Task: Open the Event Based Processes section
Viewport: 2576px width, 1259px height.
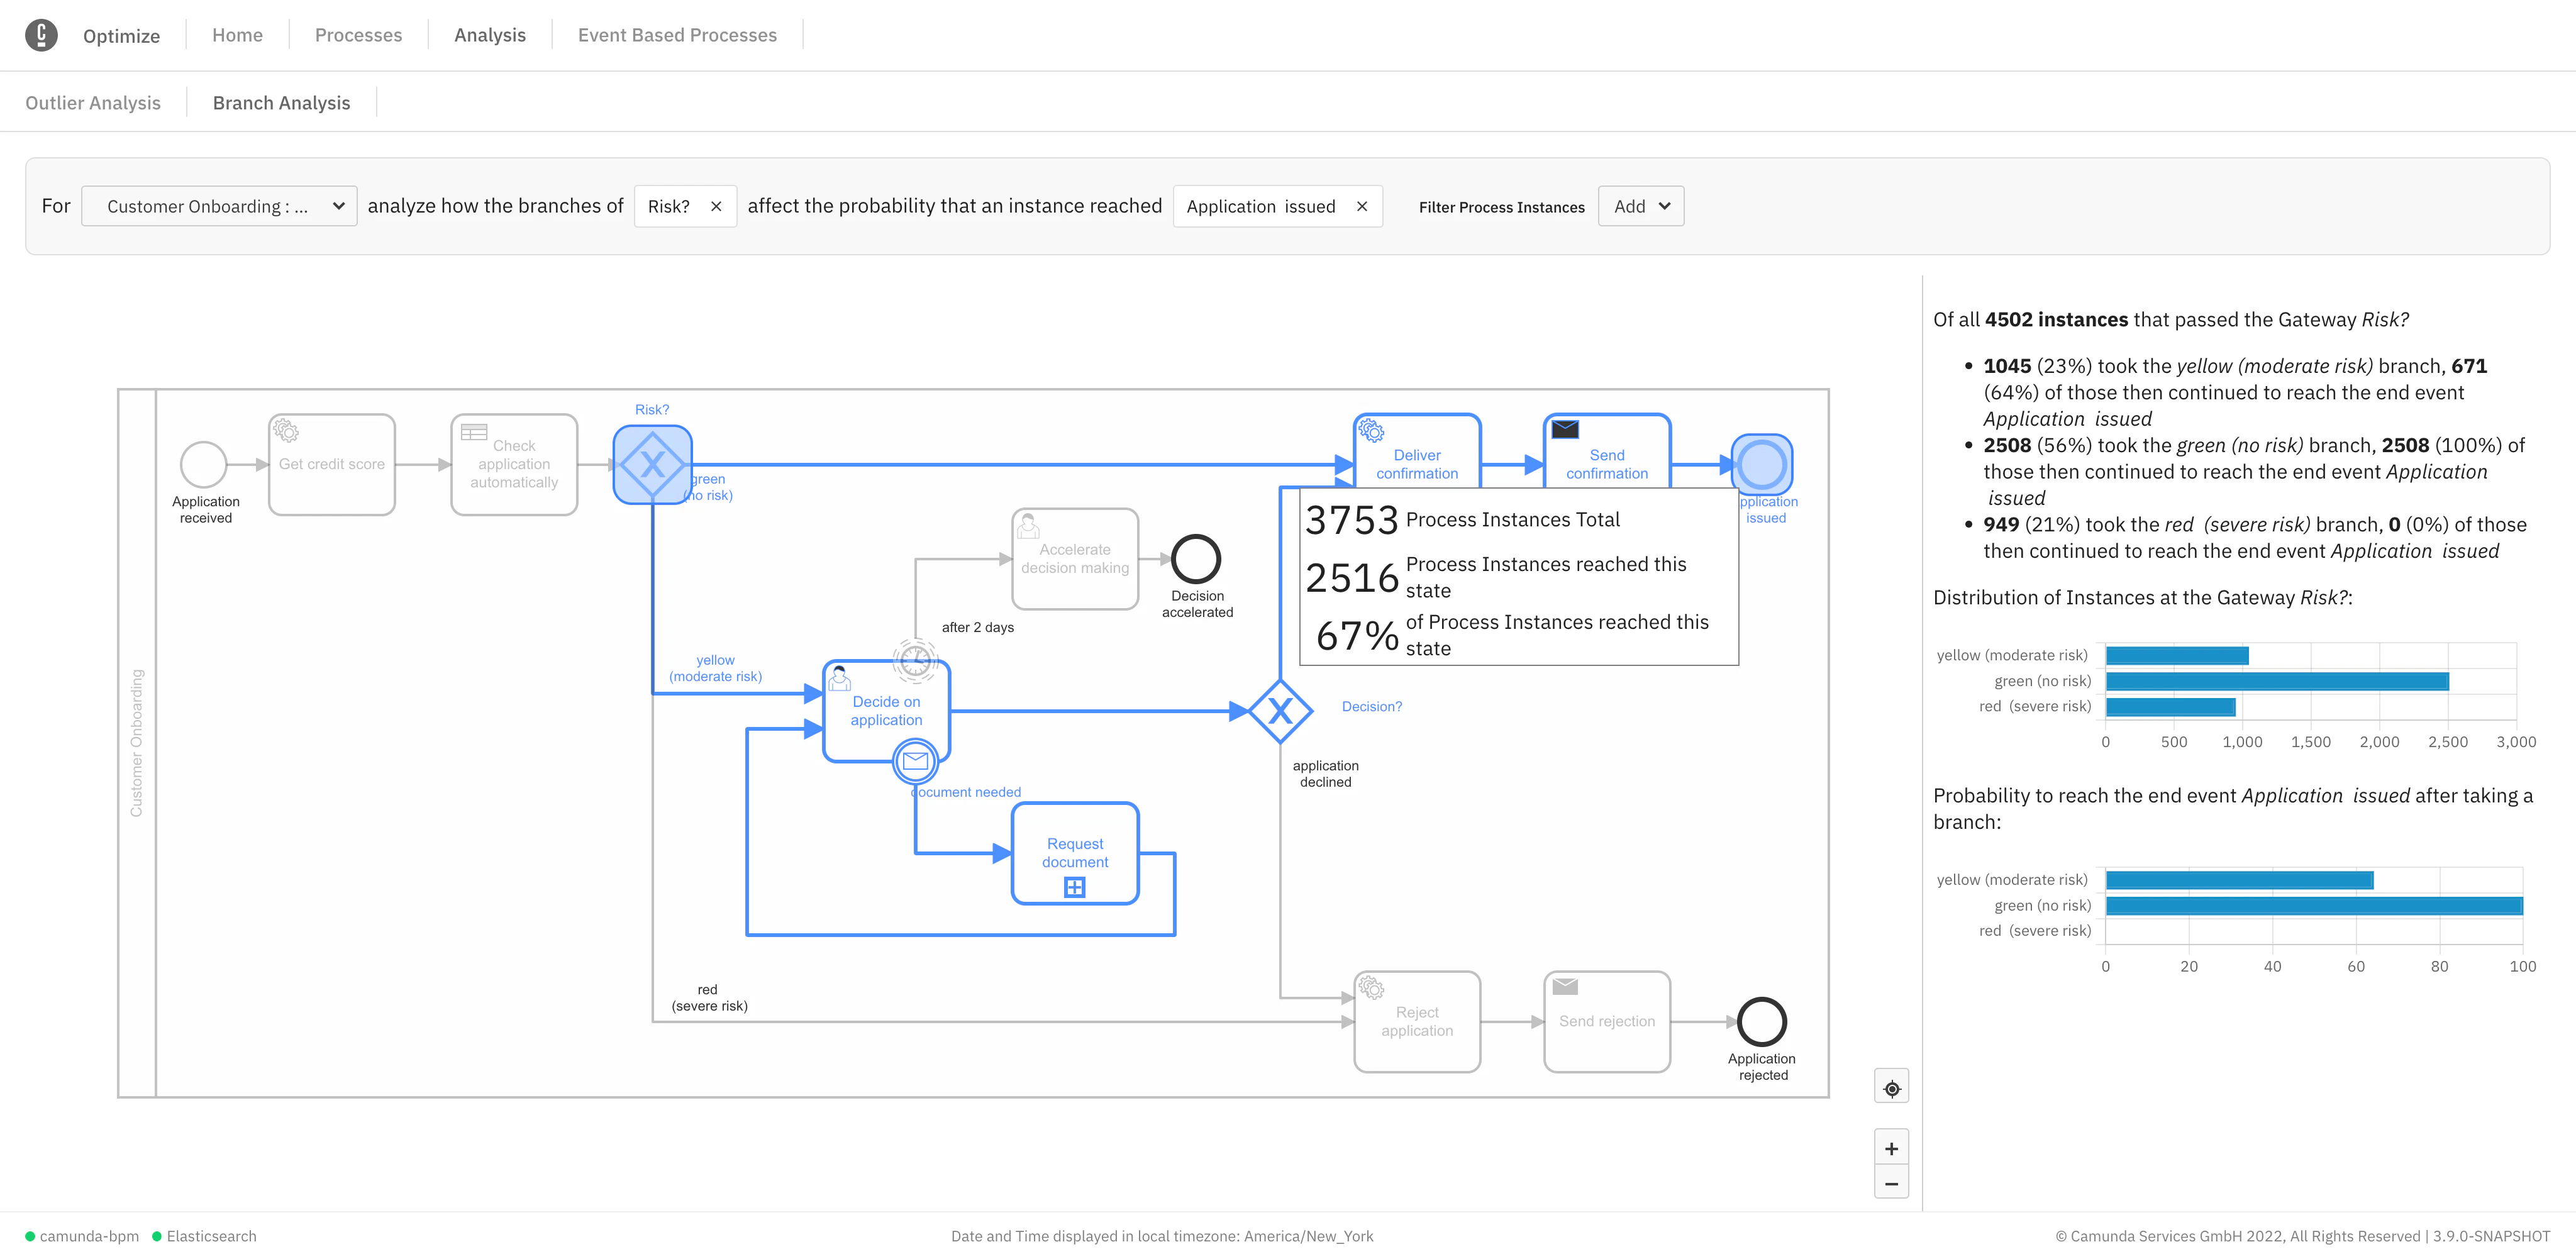Action: point(677,35)
